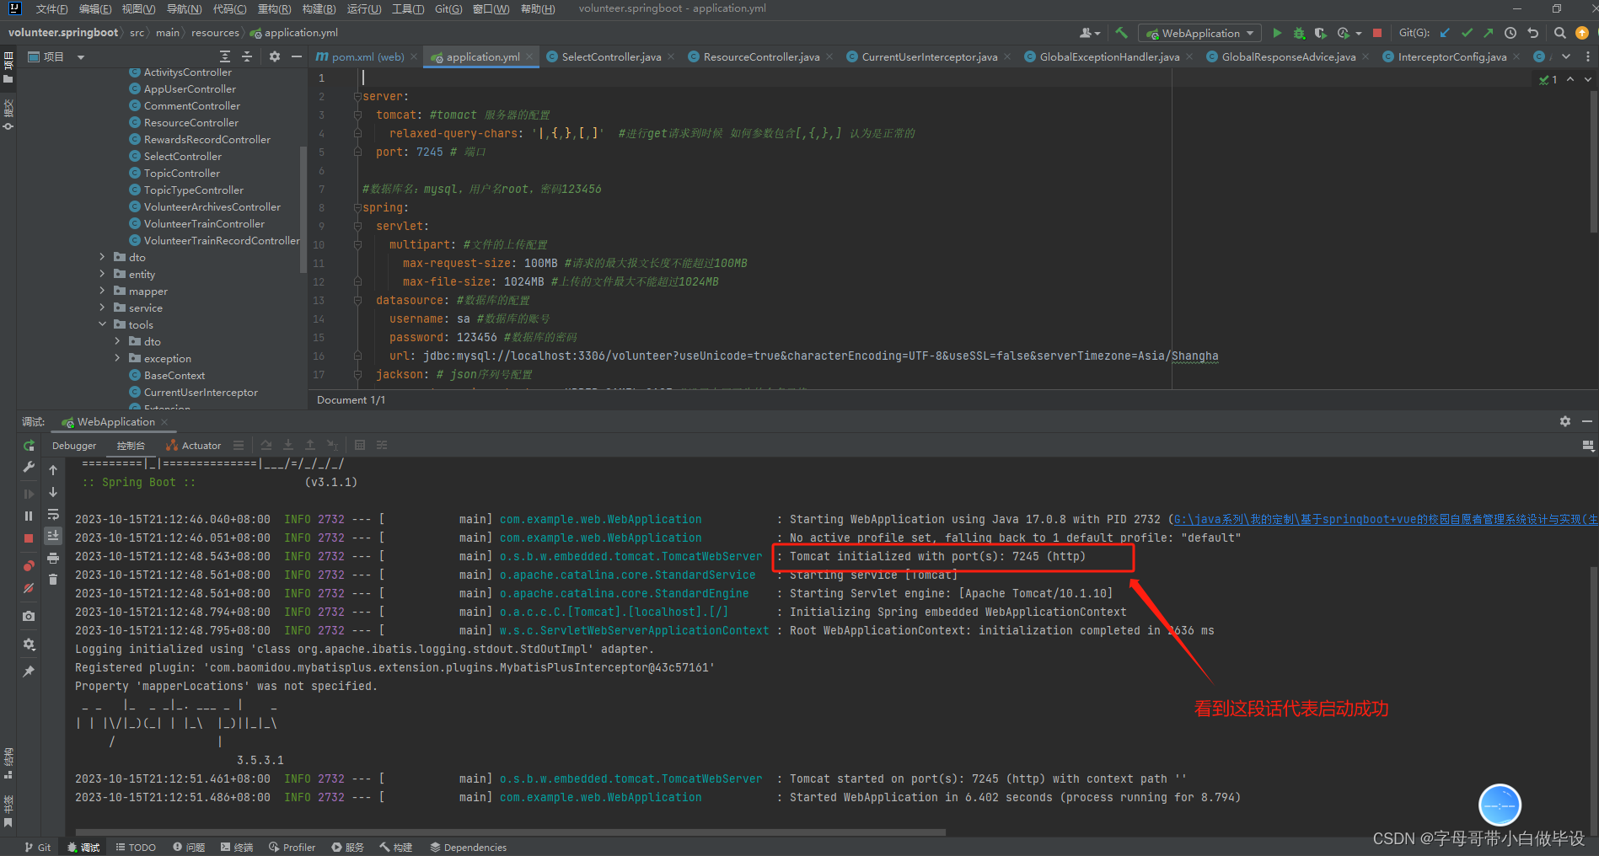Open Git tool window in status bar
The image size is (1599, 856).
pos(38,847)
